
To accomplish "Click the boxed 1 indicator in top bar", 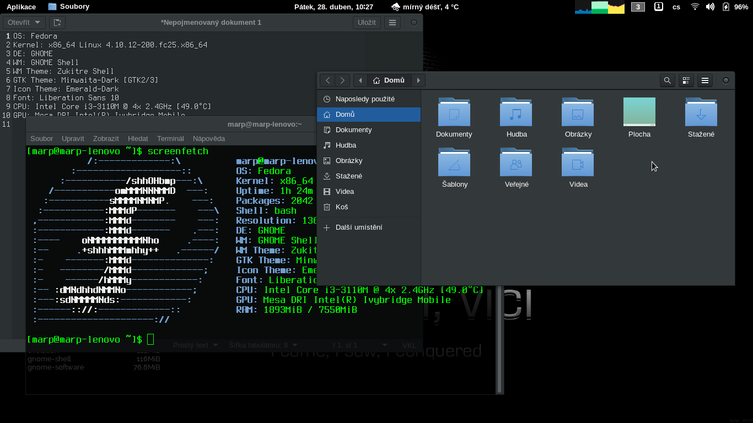I will (x=659, y=7).
